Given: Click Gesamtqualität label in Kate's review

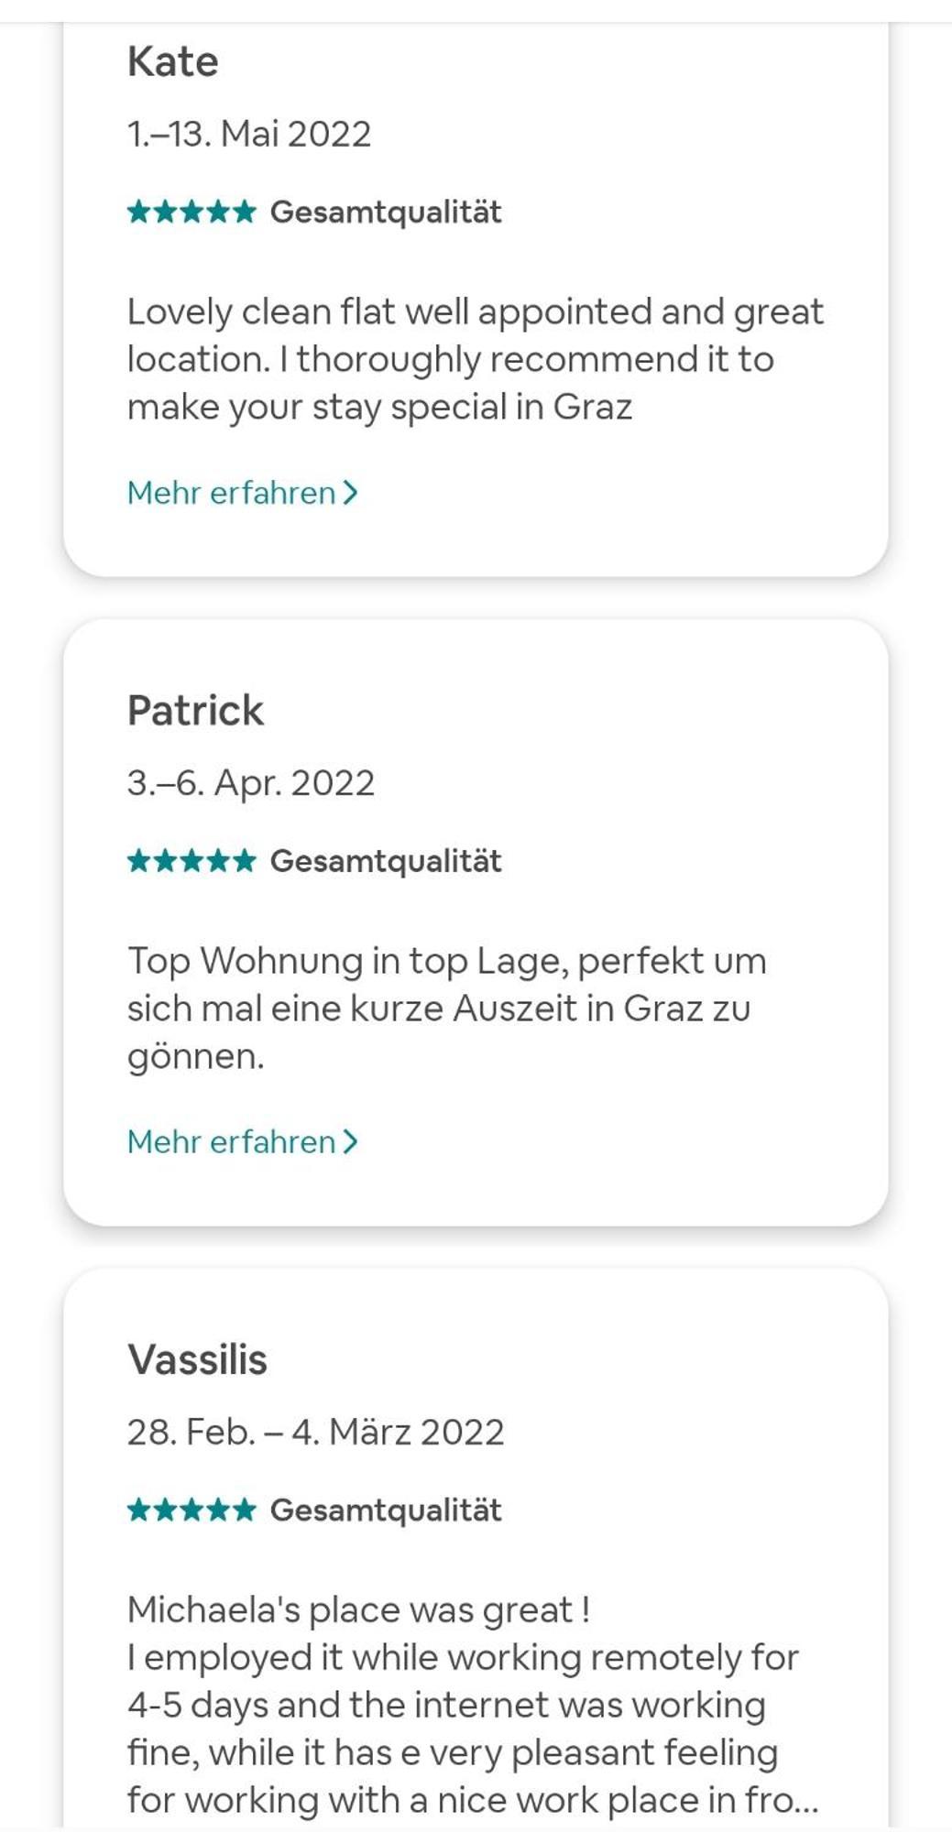Looking at the screenshot, I should [386, 213].
